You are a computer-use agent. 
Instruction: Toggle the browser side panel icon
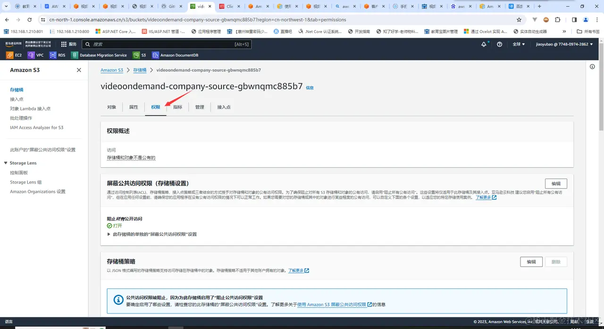point(574,20)
